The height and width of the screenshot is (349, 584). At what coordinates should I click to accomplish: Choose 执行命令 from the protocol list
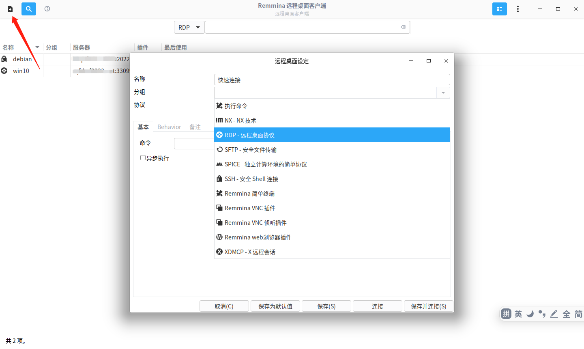coord(332,106)
